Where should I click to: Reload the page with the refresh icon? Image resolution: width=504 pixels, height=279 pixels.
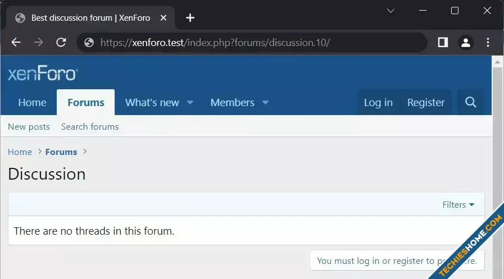click(x=61, y=42)
